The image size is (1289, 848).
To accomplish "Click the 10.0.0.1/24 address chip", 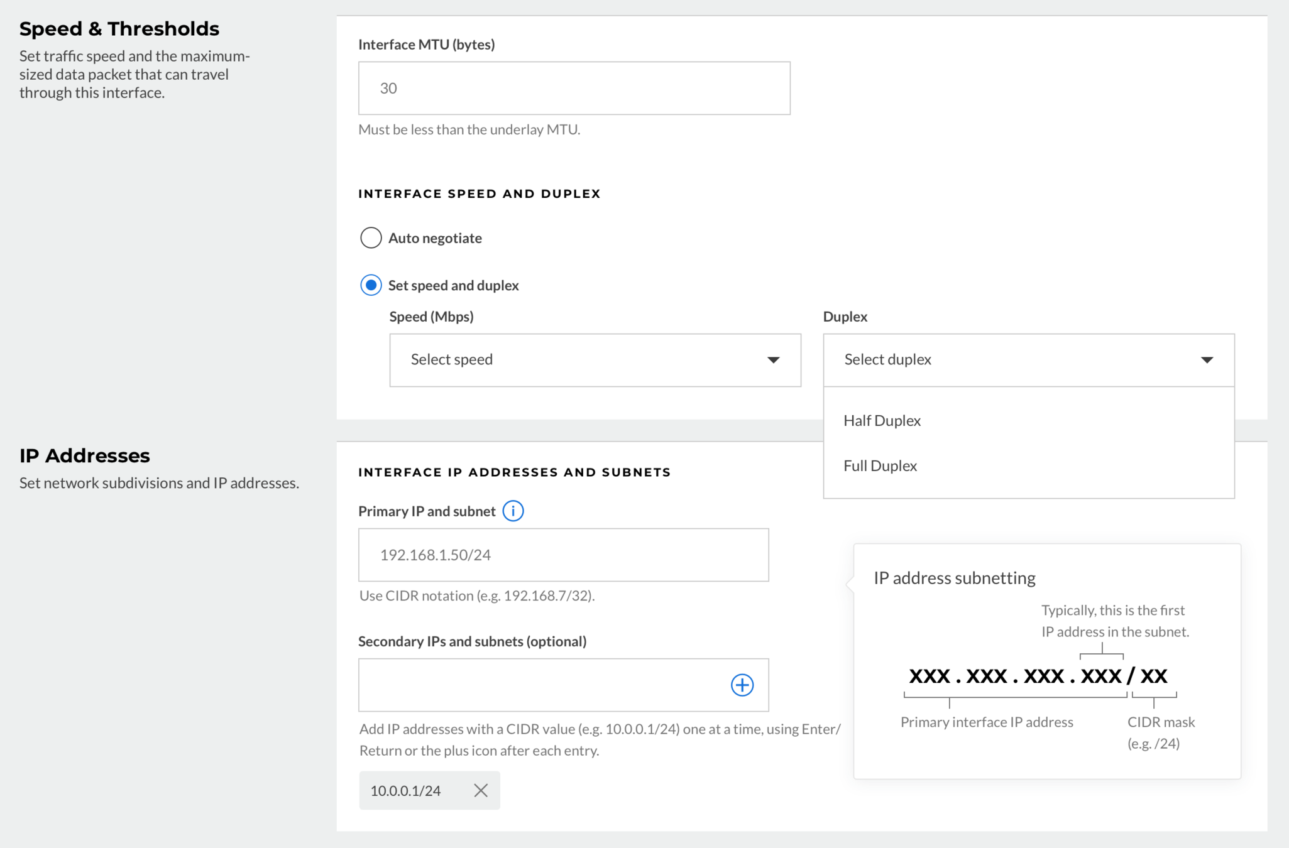I will coord(406,790).
